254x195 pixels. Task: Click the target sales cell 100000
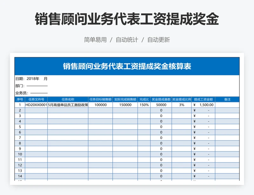point(100,105)
